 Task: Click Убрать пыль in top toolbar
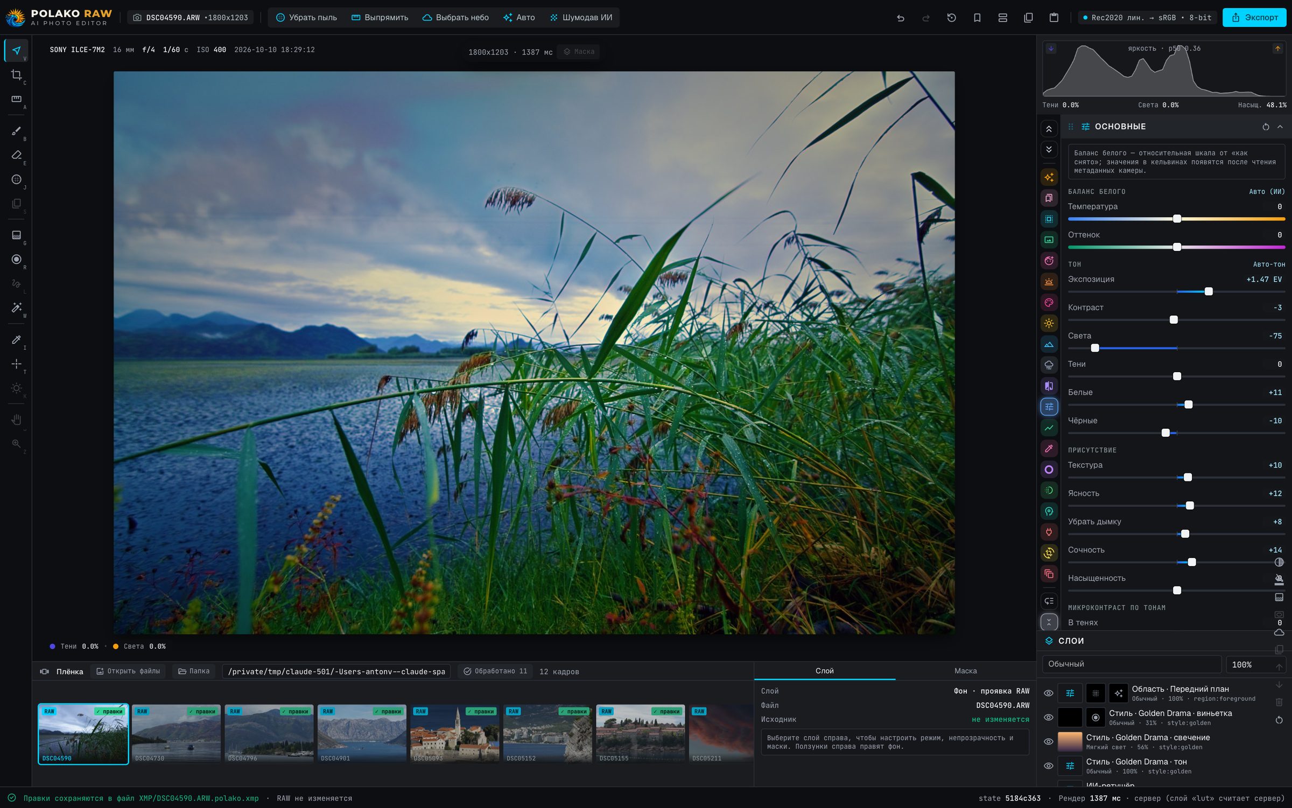(306, 18)
